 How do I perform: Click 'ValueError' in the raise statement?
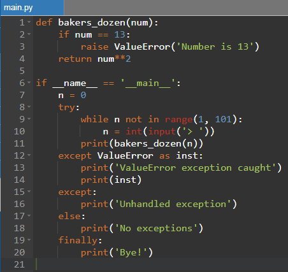142,47
